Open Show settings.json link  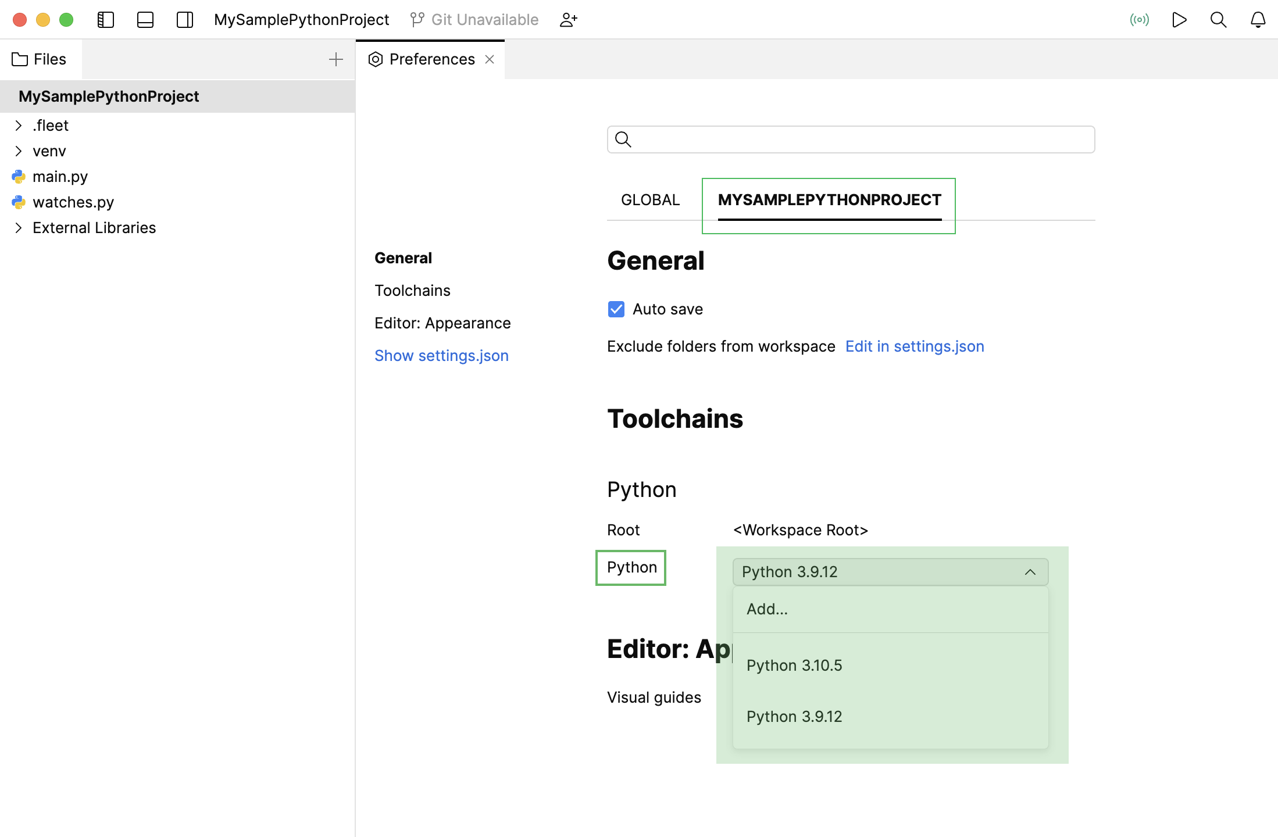[x=441, y=355]
